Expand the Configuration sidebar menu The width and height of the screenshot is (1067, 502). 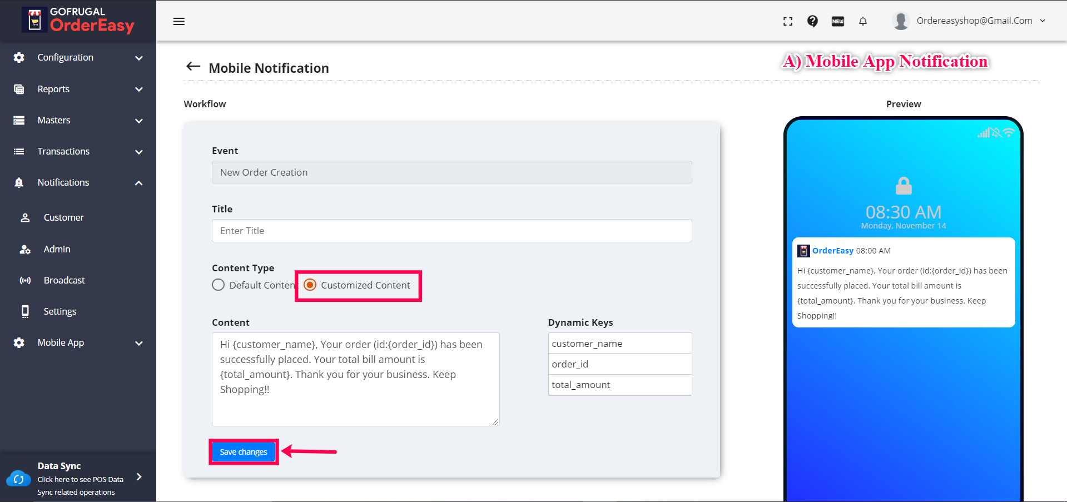(x=78, y=58)
